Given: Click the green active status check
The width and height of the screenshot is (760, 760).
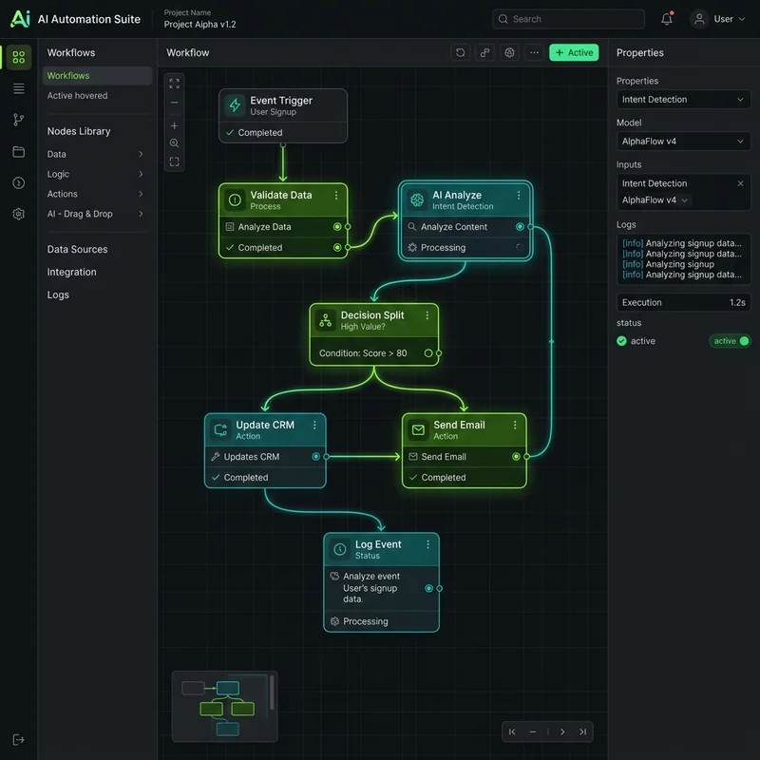Looking at the screenshot, I should tap(621, 341).
